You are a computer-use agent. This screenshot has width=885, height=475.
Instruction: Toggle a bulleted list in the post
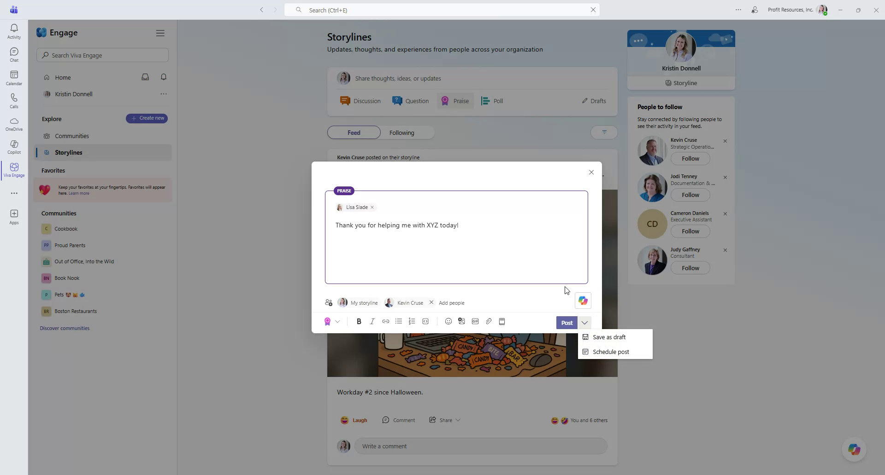399,321
